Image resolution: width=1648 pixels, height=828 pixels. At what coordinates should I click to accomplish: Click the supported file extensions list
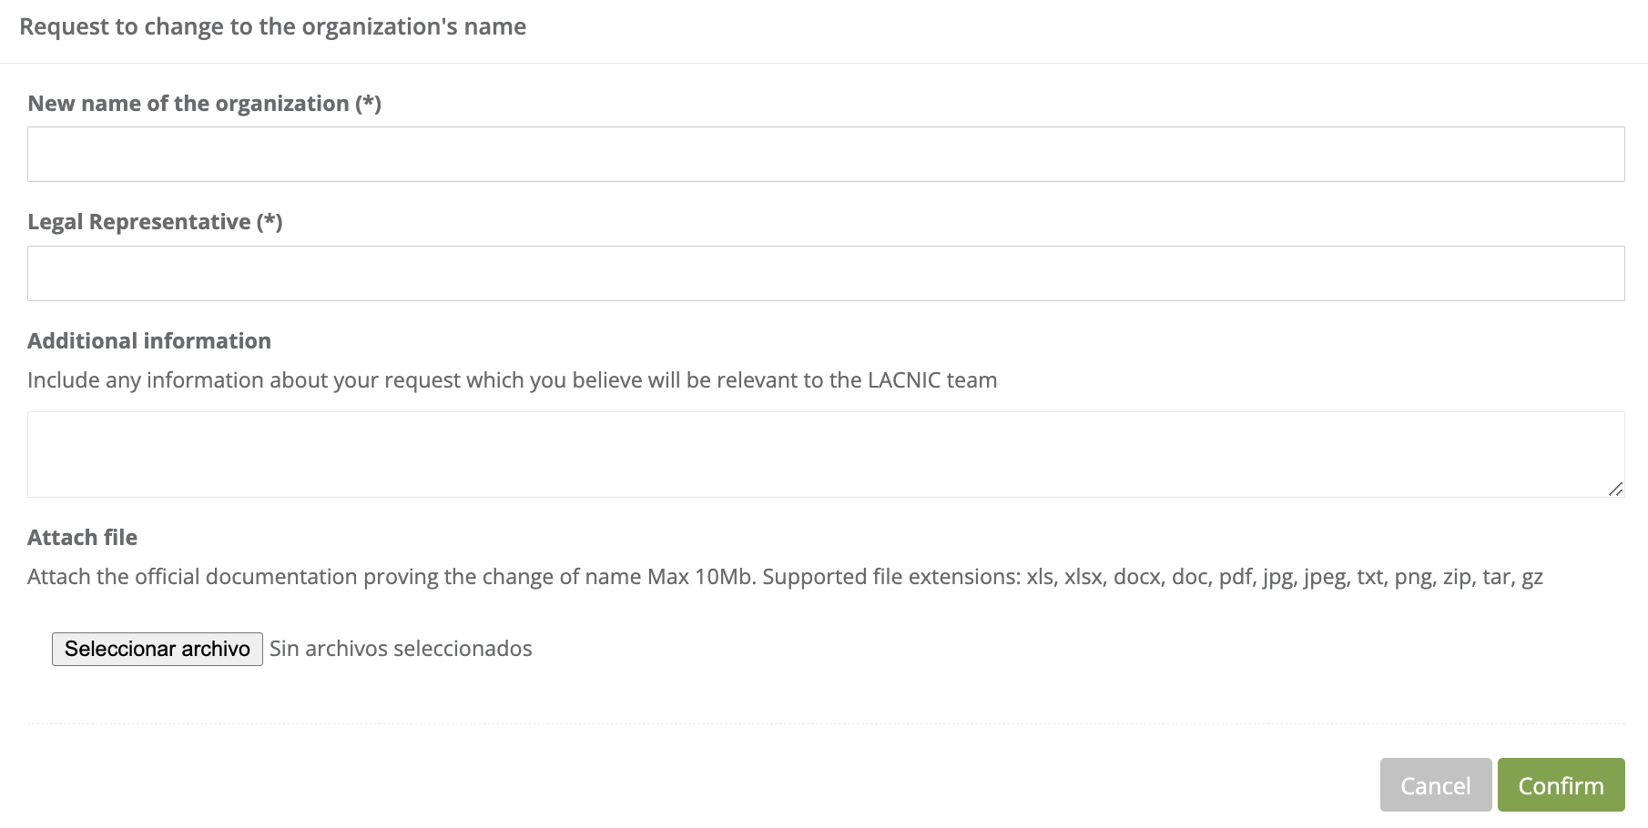[1284, 577]
